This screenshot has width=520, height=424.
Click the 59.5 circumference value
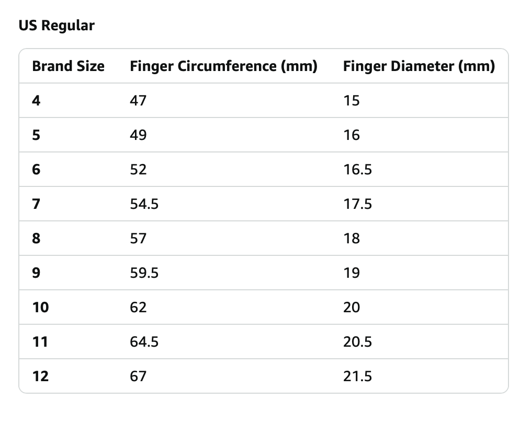144,273
